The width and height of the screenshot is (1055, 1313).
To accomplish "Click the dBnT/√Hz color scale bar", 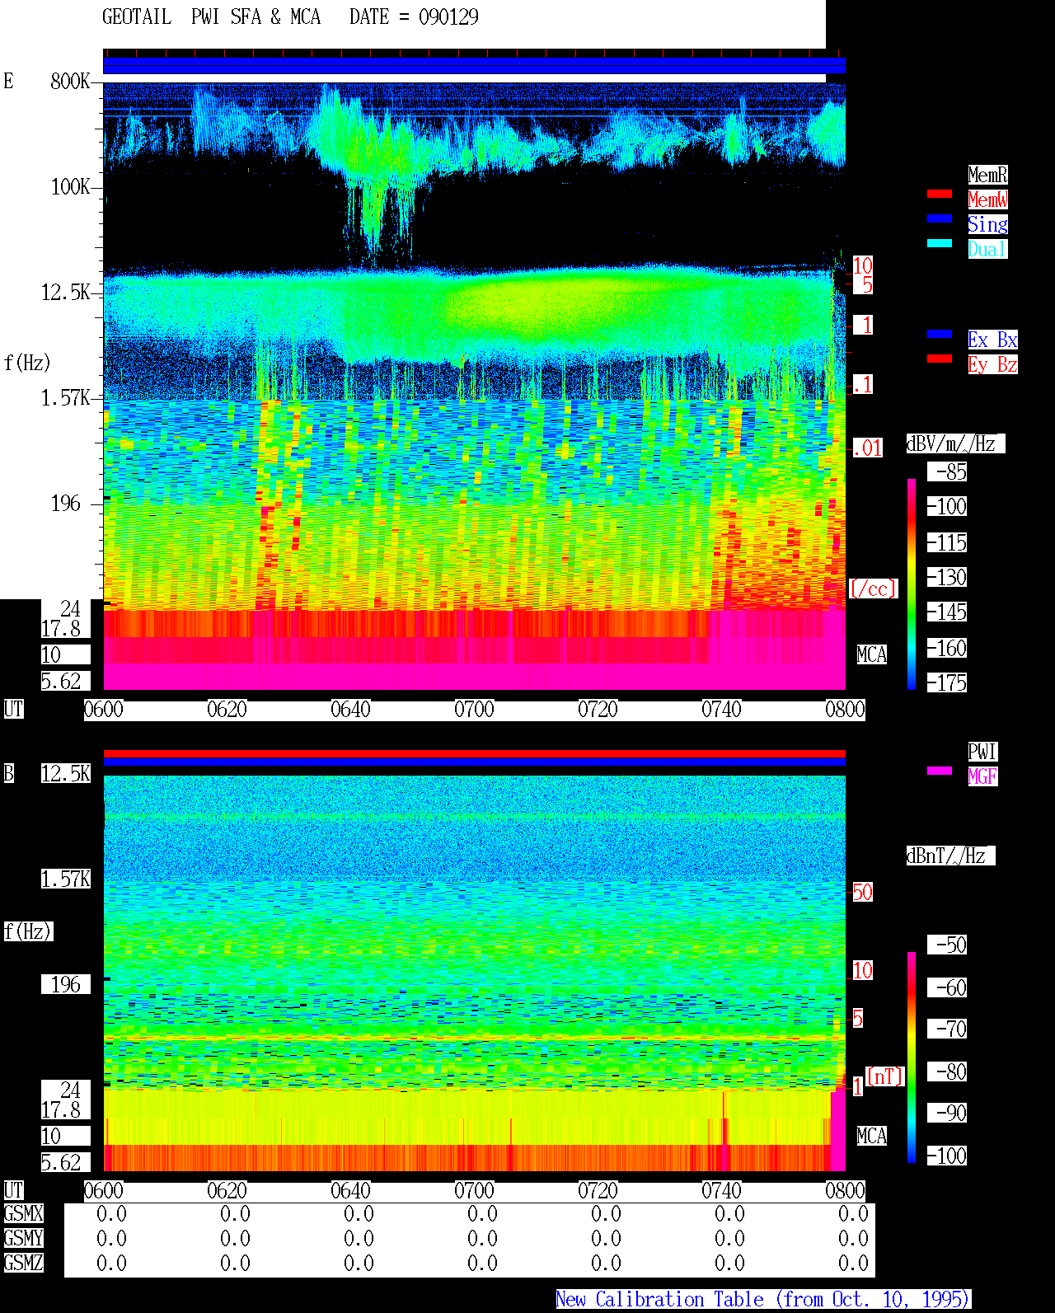I will 912,1057.
